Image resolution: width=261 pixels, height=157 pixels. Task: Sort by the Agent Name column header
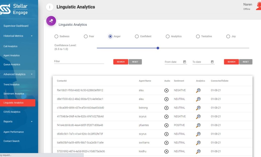coord(145,81)
